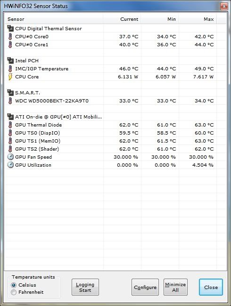
Task: Select the GPU TS2 (Shader) label
Action: coord(37,149)
